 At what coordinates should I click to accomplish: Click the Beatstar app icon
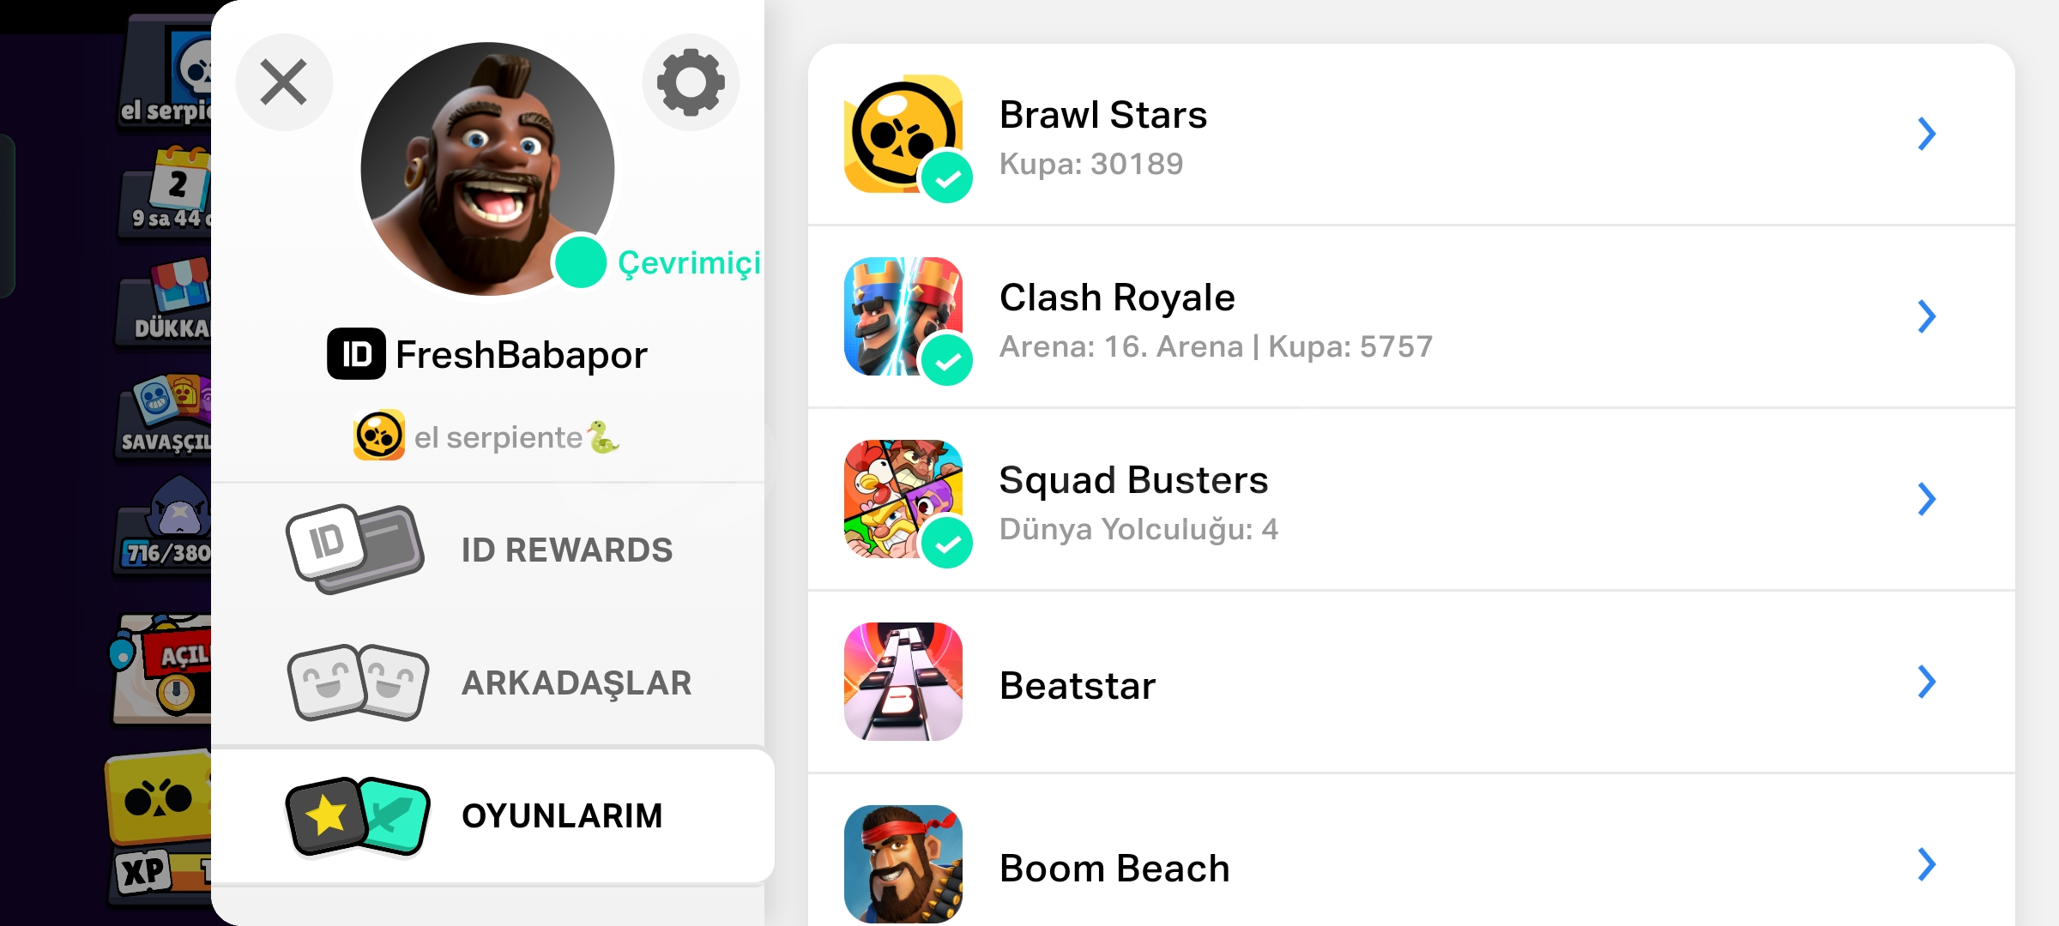(903, 682)
